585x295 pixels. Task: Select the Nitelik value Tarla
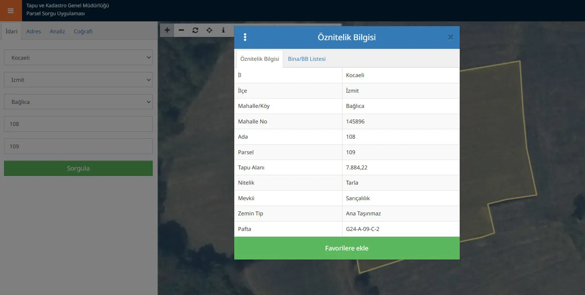pyautogui.click(x=352, y=183)
